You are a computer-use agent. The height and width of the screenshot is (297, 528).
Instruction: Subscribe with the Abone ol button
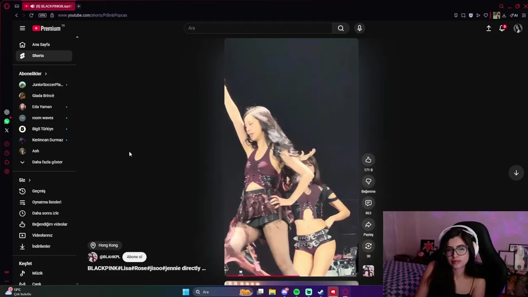click(x=134, y=257)
